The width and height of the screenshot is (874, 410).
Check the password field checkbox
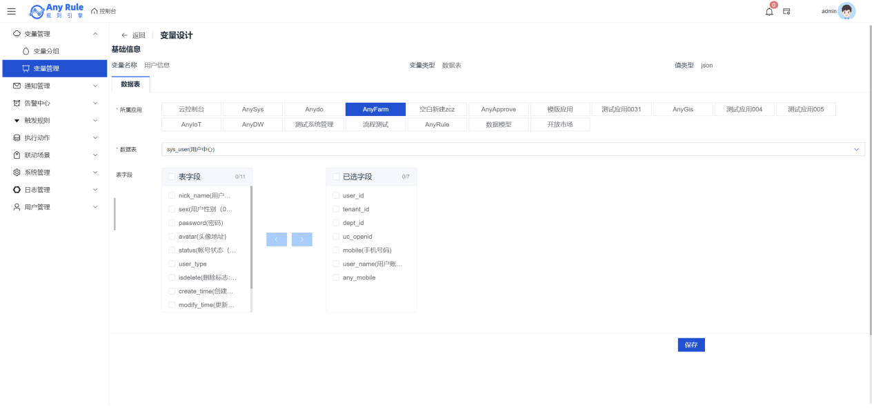click(x=172, y=223)
